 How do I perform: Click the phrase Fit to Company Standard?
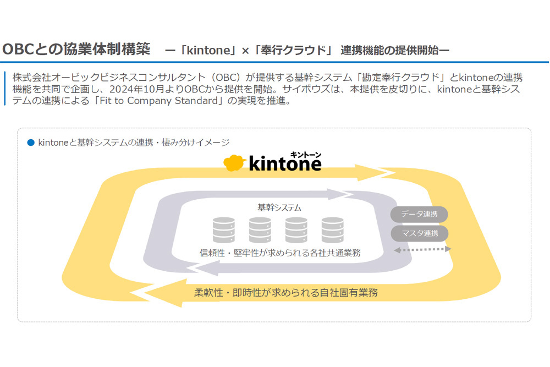(159, 101)
